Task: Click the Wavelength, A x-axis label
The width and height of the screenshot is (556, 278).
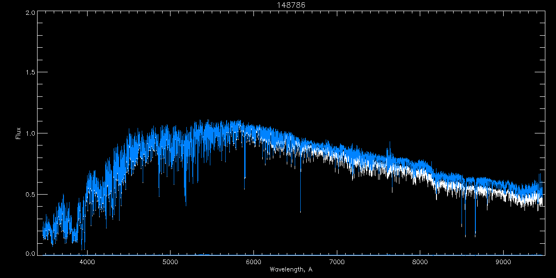Action: click(x=291, y=270)
